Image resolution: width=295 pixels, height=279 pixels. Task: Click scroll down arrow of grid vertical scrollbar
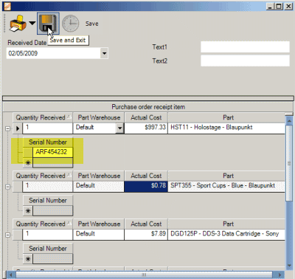289,266
